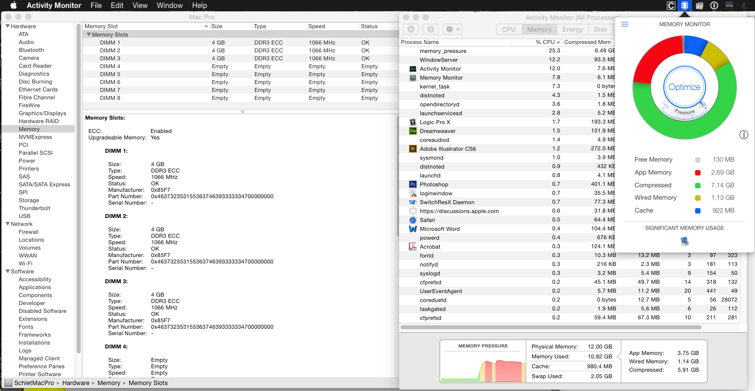The image size is (755, 391).
Task: Open the Edit menu
Action: (117, 5)
